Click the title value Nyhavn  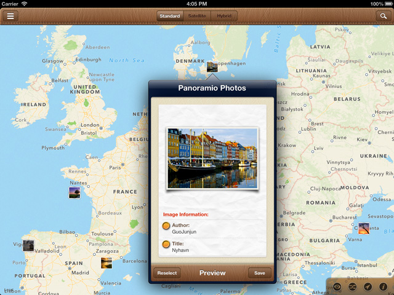[180, 250]
